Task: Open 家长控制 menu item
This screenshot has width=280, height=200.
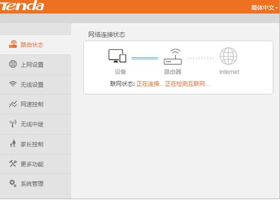Action: click(x=35, y=144)
